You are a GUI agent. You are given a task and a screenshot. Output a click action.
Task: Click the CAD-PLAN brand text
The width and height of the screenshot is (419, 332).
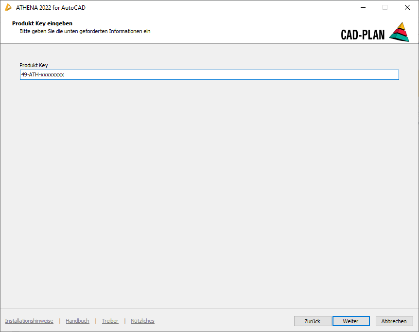tap(363, 35)
